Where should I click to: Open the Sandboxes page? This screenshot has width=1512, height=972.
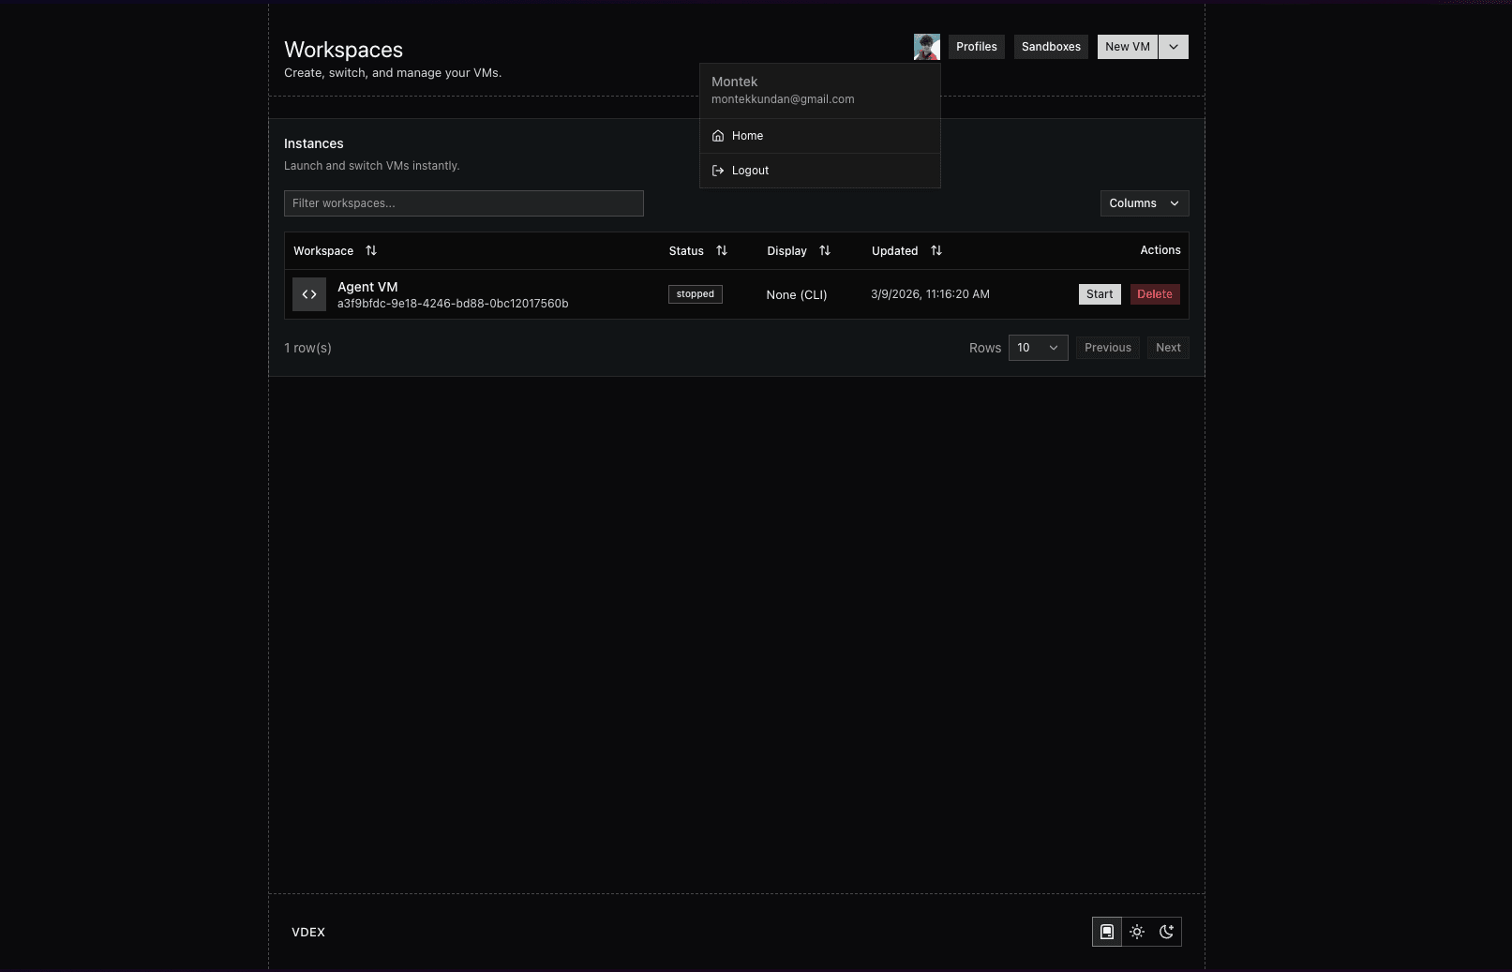[1051, 47]
